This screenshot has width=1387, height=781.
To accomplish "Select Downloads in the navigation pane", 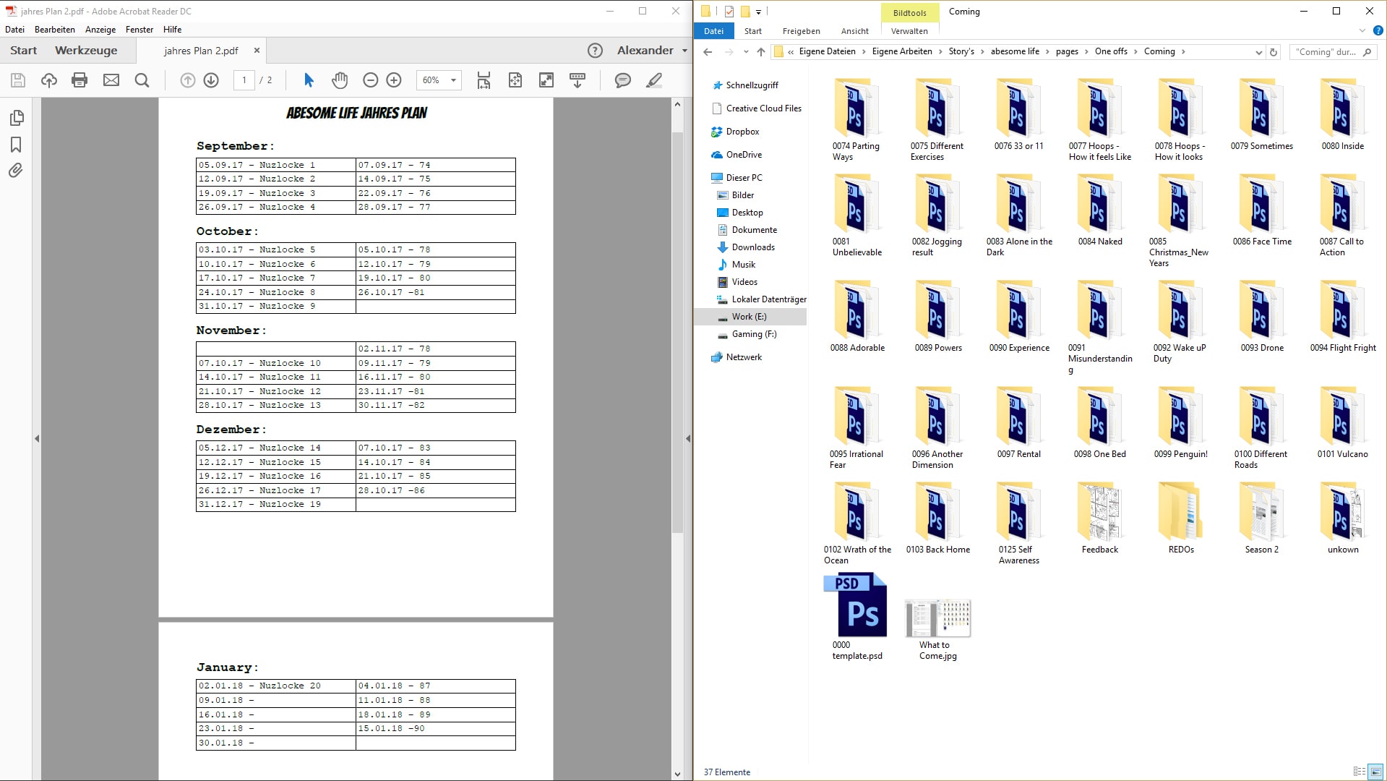I will pos(753,247).
